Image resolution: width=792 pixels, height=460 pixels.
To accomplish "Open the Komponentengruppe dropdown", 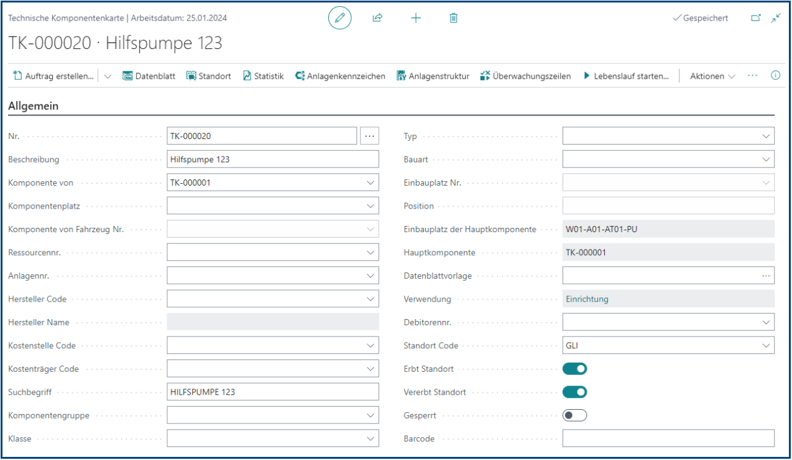I will click(x=371, y=415).
